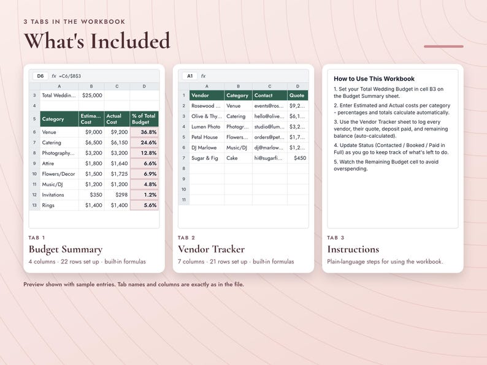Screen dimensions: 487x365
Task: Click the Quote column header
Action: pos(297,96)
